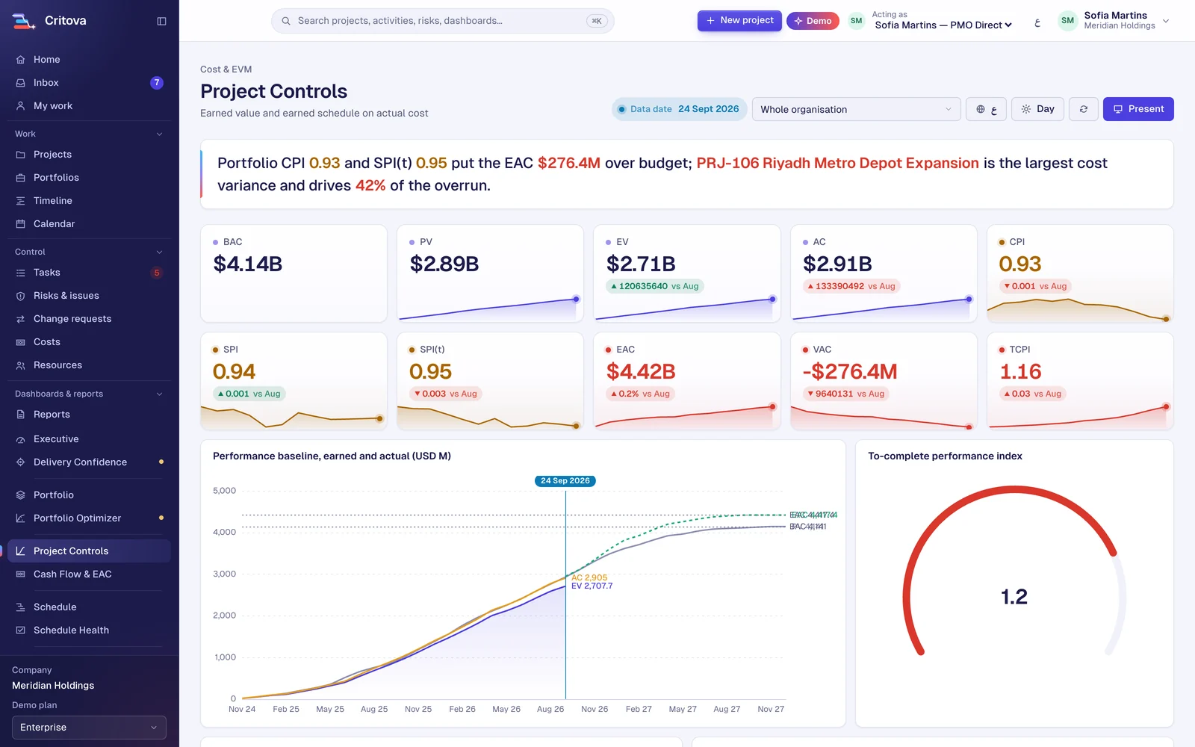Open the Inbox sidebar item
The height and width of the screenshot is (747, 1195).
click(x=89, y=83)
